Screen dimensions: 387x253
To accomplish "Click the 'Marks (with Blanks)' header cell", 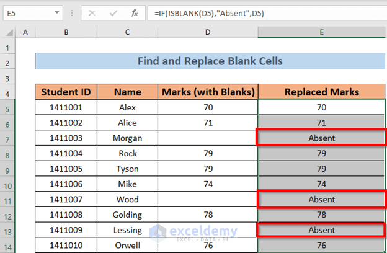I will (208, 92).
